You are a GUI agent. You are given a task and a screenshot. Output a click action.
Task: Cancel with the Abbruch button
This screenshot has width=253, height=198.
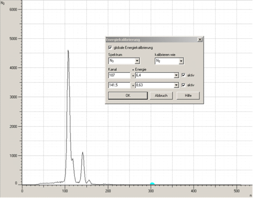point(161,96)
